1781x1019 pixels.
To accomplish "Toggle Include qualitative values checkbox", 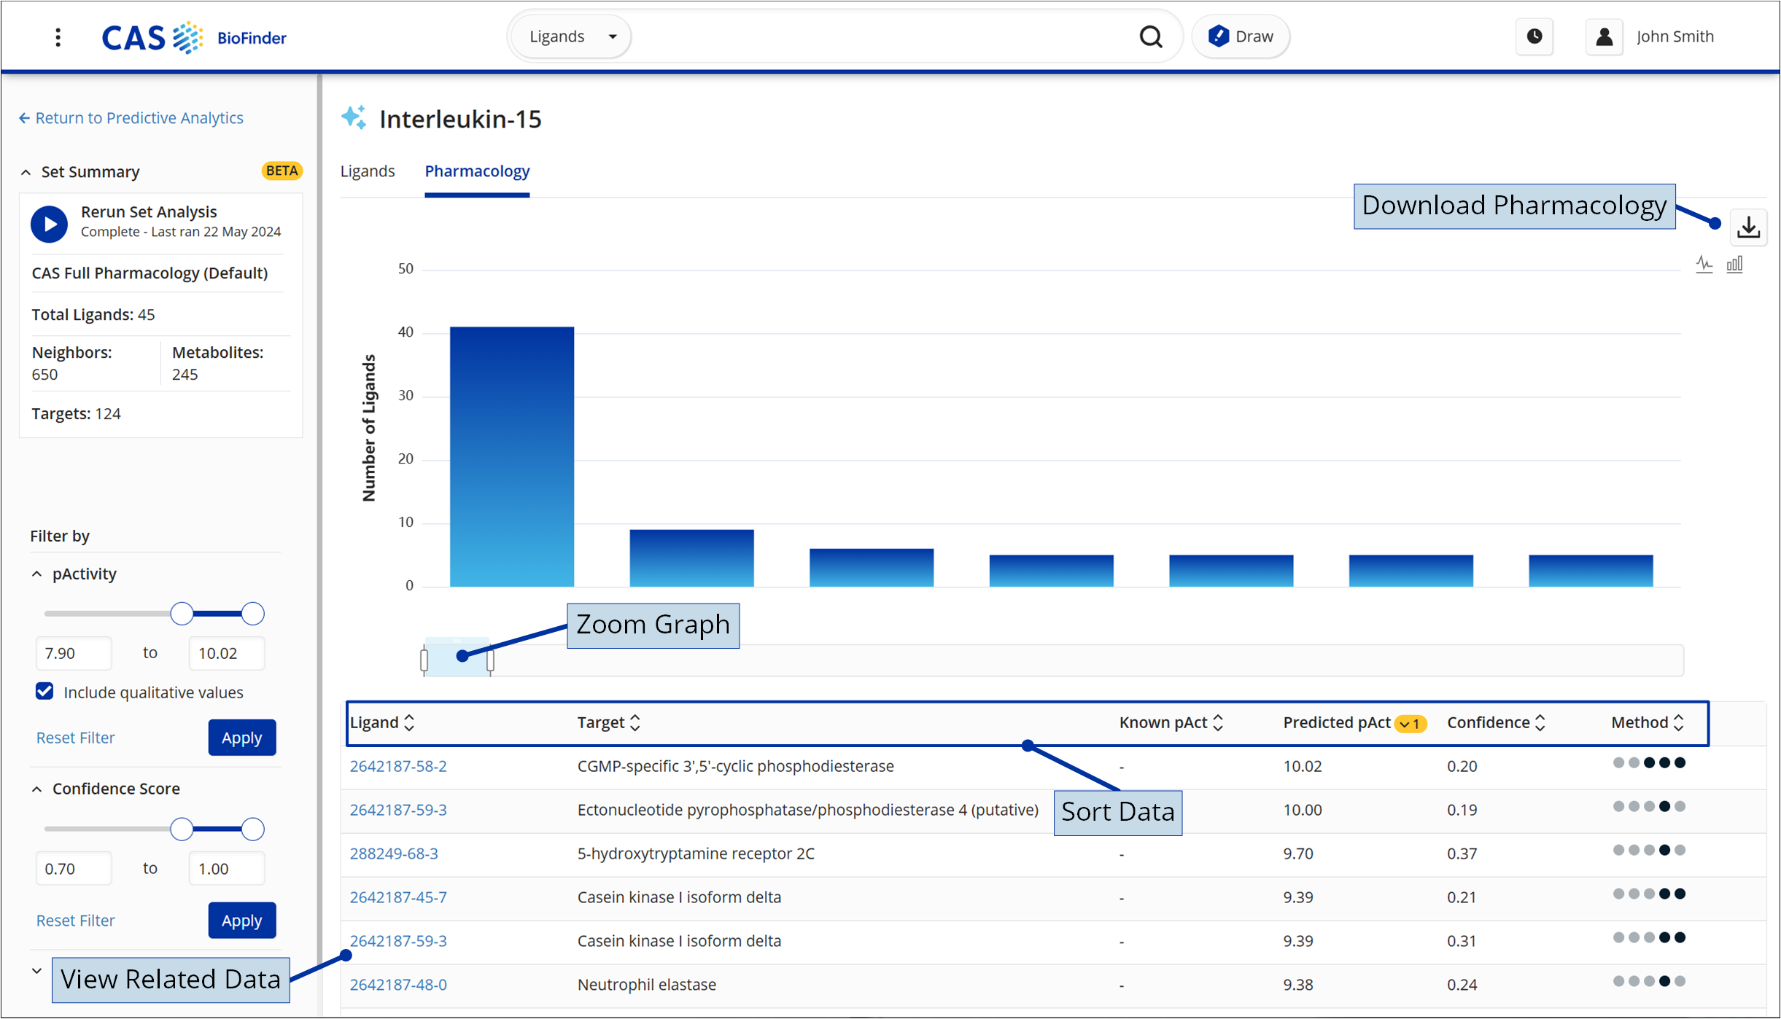I will click(x=44, y=691).
